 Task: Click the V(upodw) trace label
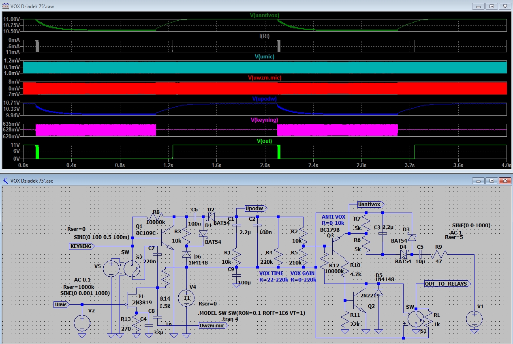coord(264,99)
